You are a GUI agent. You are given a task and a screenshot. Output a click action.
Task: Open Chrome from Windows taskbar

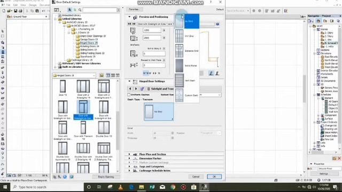pos(173,187)
